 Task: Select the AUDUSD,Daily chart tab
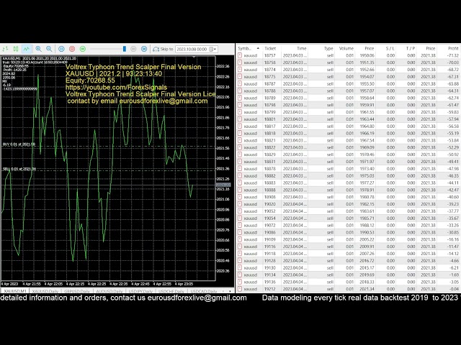coord(109,292)
